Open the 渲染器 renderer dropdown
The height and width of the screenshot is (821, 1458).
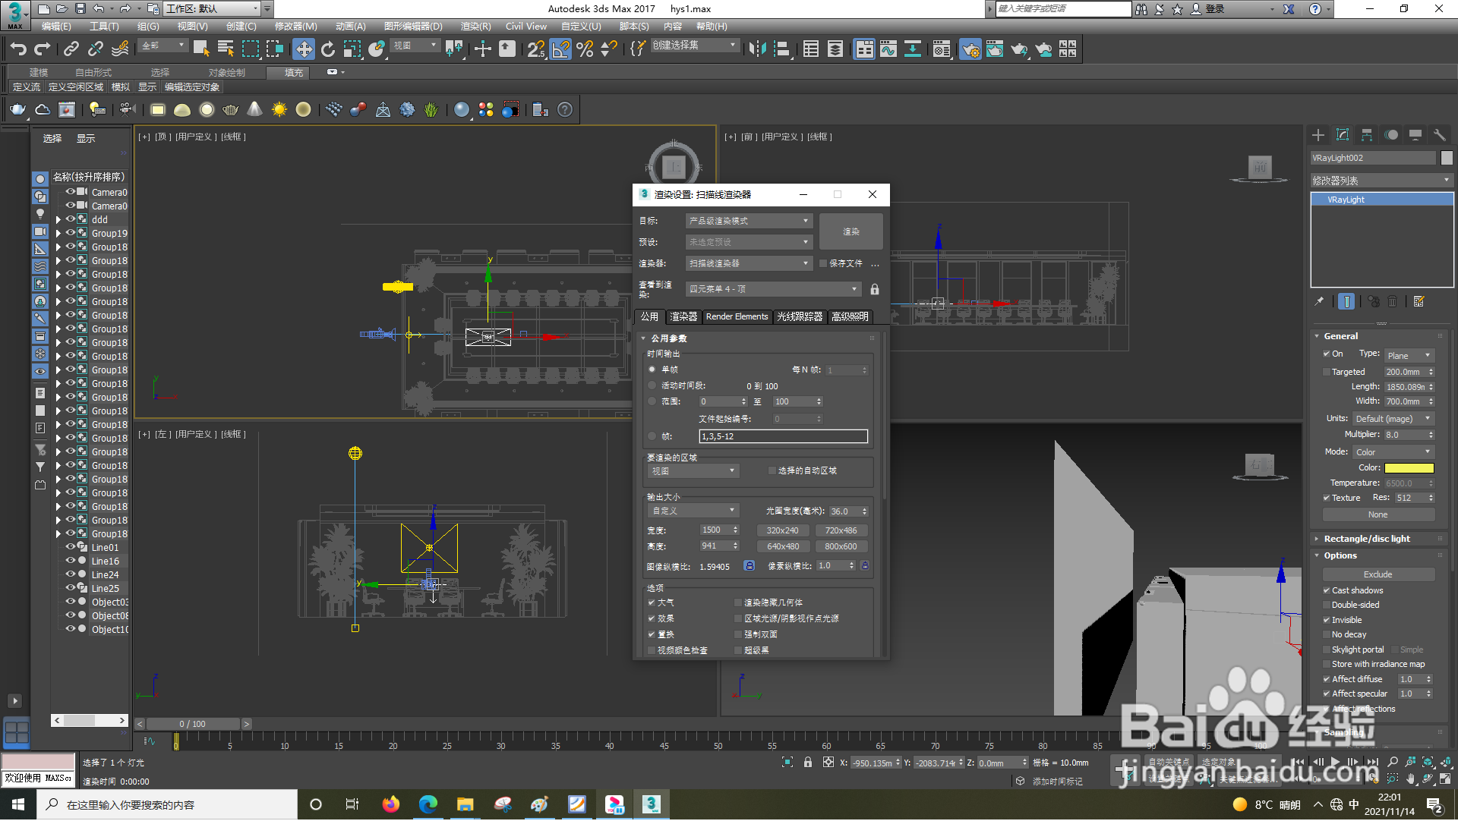(749, 263)
